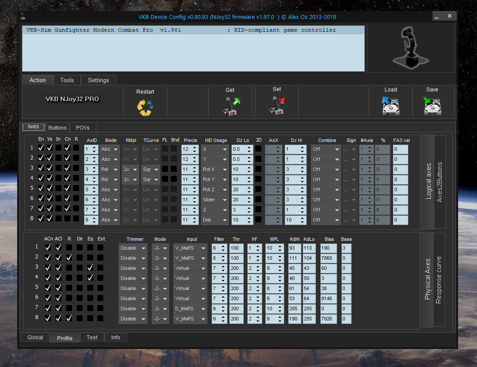Switch to Response curve vertical tab
The height and width of the screenshot is (367, 477).
[x=439, y=280]
